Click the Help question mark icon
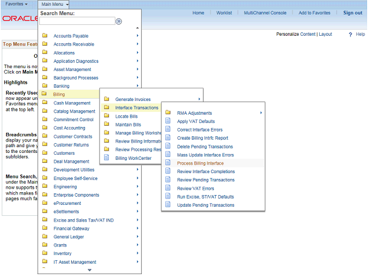Image resolution: width=370 pixels, height=277 pixels. pos(350,35)
